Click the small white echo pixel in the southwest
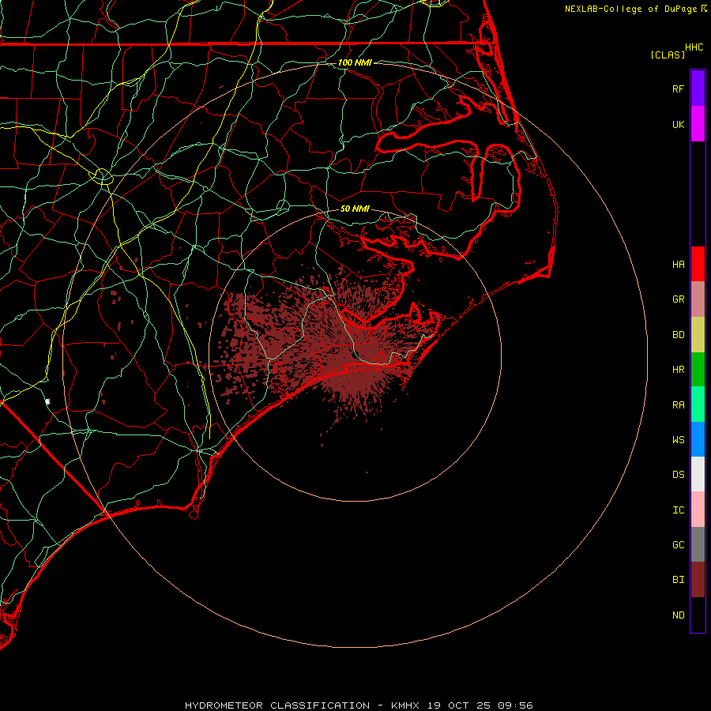 (47, 401)
